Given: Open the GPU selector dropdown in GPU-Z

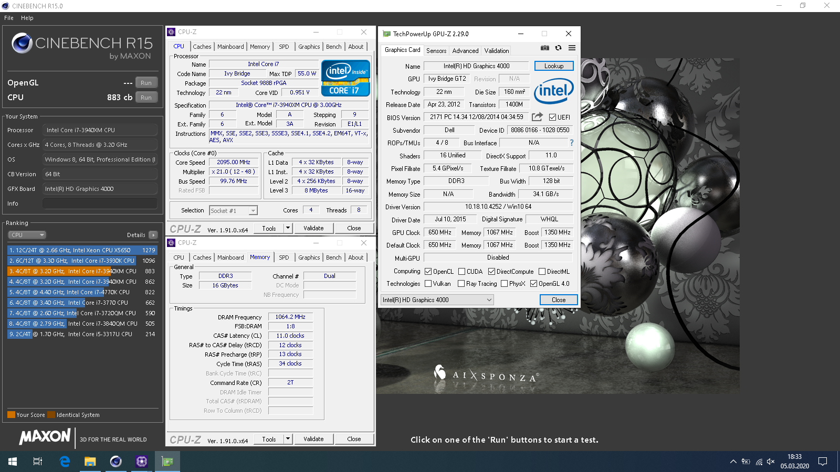Looking at the screenshot, I should (437, 300).
